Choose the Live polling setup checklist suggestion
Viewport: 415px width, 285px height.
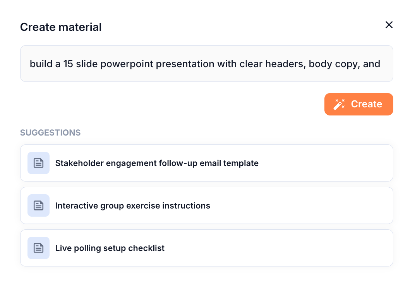[x=207, y=248]
